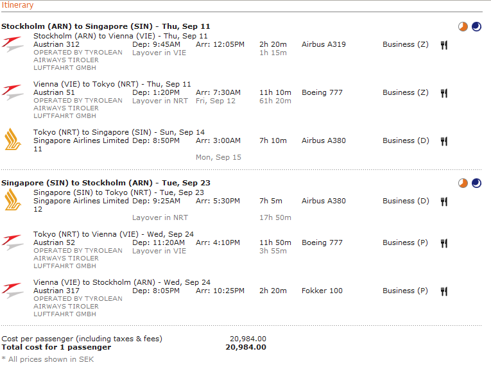Click the blue overnight moon icon on outbound trip
491x365 pixels.
click(476, 26)
